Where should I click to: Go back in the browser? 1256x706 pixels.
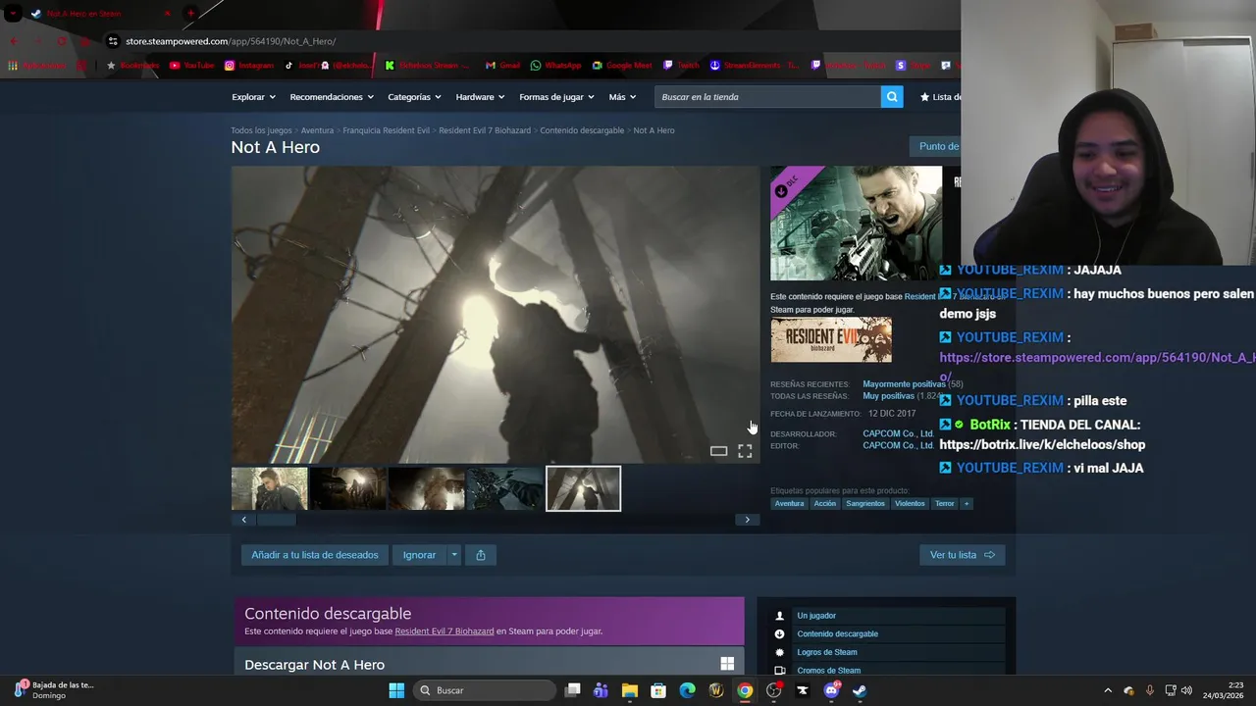click(x=14, y=41)
